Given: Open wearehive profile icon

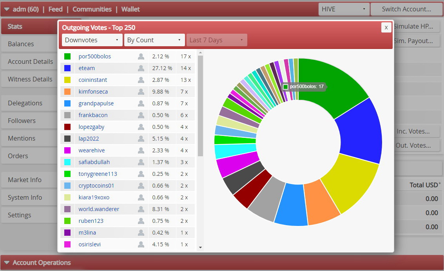Looking at the screenshot, I should click(141, 150).
